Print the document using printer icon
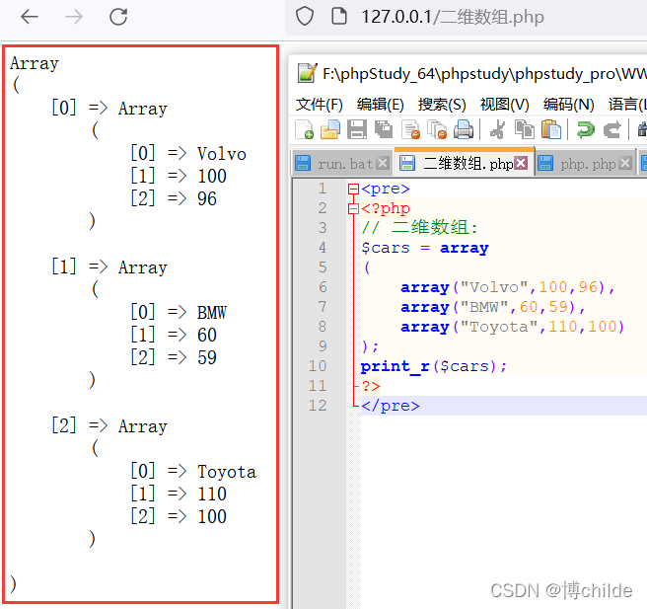Screen dimensions: 647x609 (464, 129)
